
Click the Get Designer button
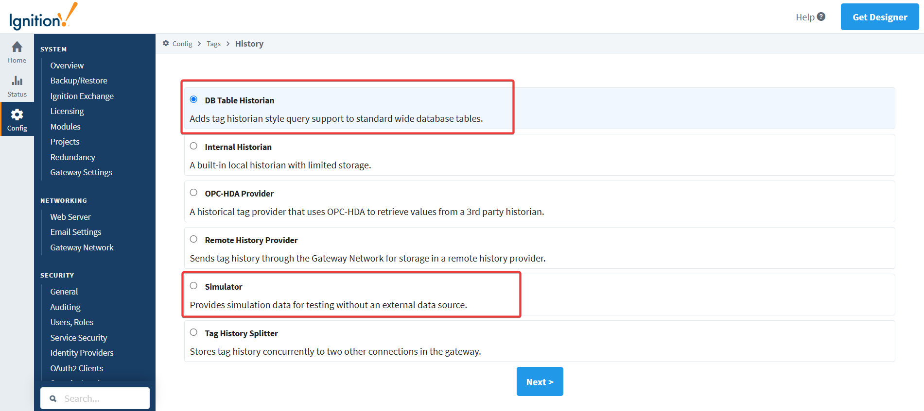(x=880, y=17)
